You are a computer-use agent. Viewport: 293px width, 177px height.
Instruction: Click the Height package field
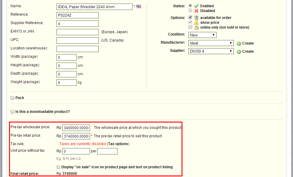pyautogui.click(x=66, y=66)
